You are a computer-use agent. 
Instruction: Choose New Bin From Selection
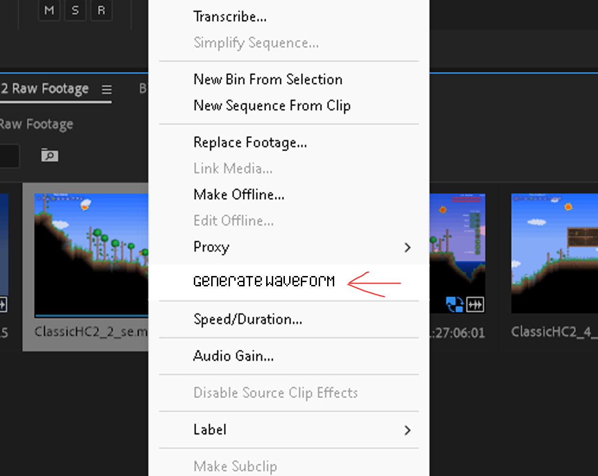point(268,79)
